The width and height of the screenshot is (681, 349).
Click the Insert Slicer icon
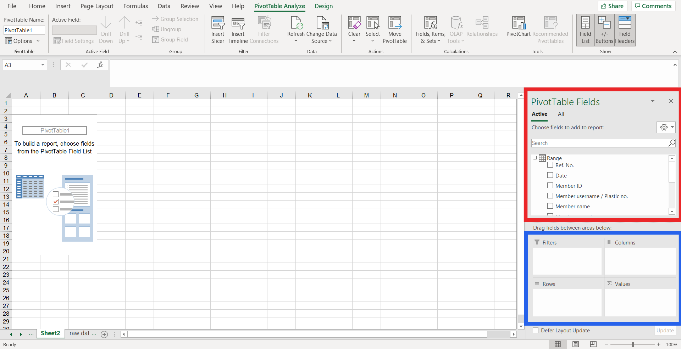[x=217, y=23]
